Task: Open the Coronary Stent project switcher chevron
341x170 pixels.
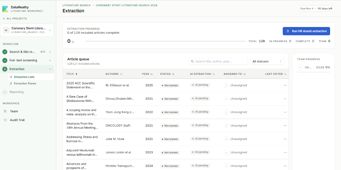Action: (x=50, y=30)
